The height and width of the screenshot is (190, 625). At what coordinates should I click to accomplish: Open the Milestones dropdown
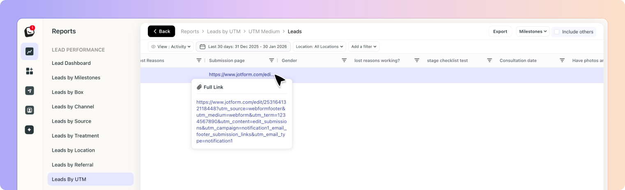[533, 31]
